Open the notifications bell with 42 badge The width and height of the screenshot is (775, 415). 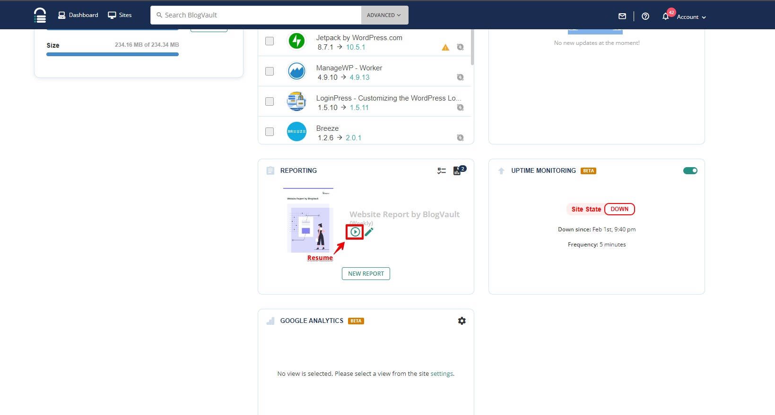[x=666, y=16]
